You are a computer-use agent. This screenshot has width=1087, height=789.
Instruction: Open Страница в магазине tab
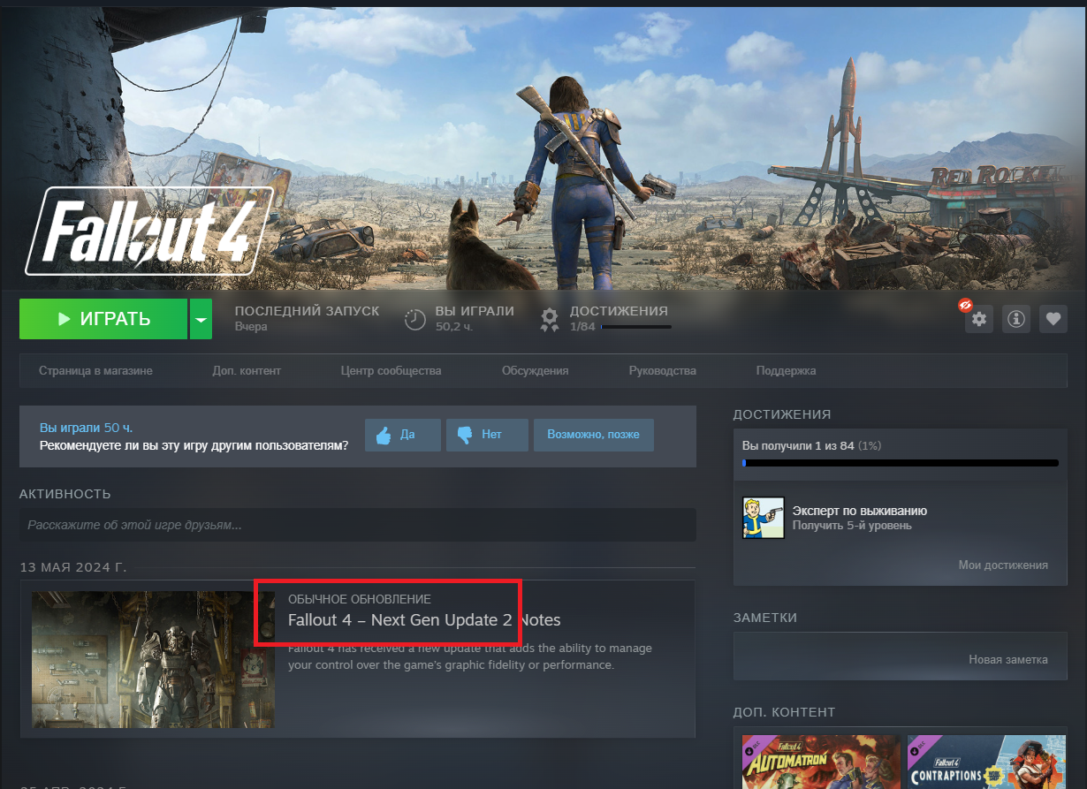pyautogui.click(x=95, y=371)
